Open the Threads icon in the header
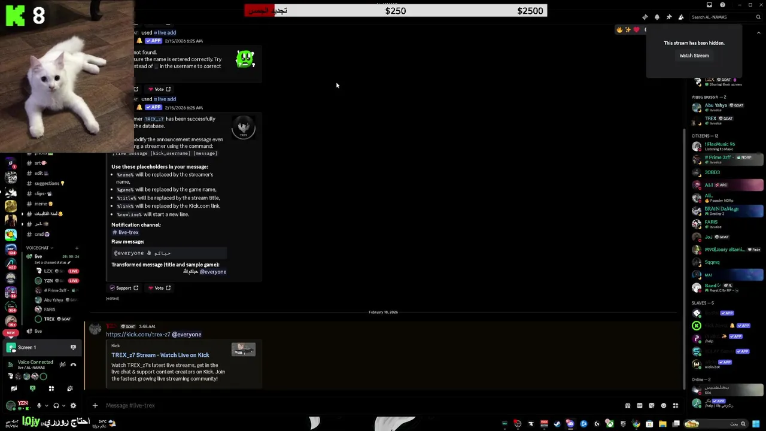This screenshot has width=766, height=431. click(645, 17)
